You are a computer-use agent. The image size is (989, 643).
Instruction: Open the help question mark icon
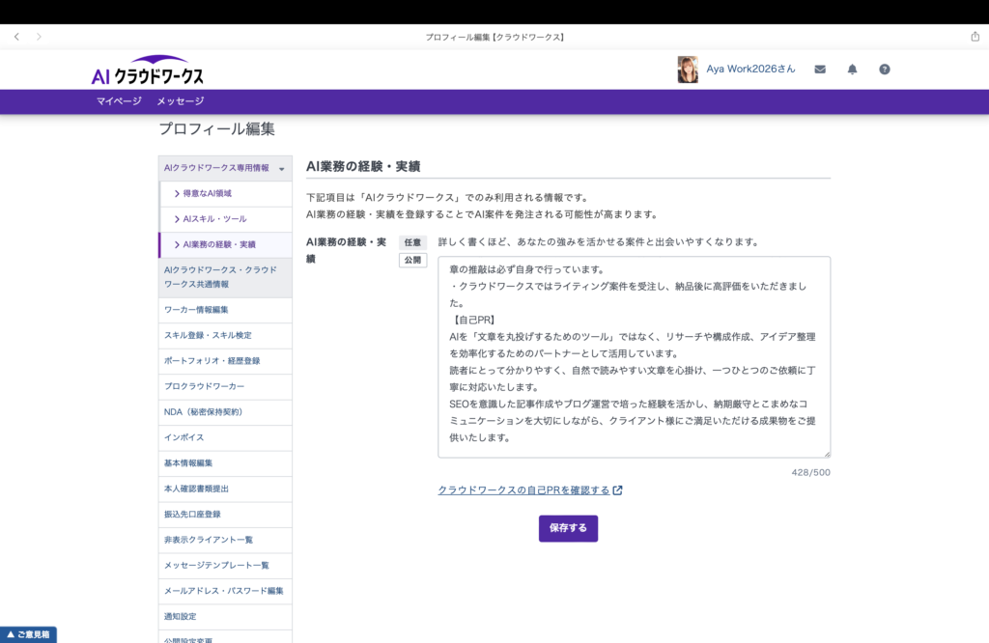885,70
